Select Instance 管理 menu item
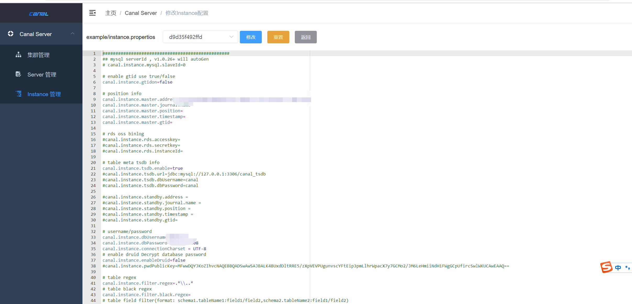This screenshot has width=632, height=304. tap(44, 94)
